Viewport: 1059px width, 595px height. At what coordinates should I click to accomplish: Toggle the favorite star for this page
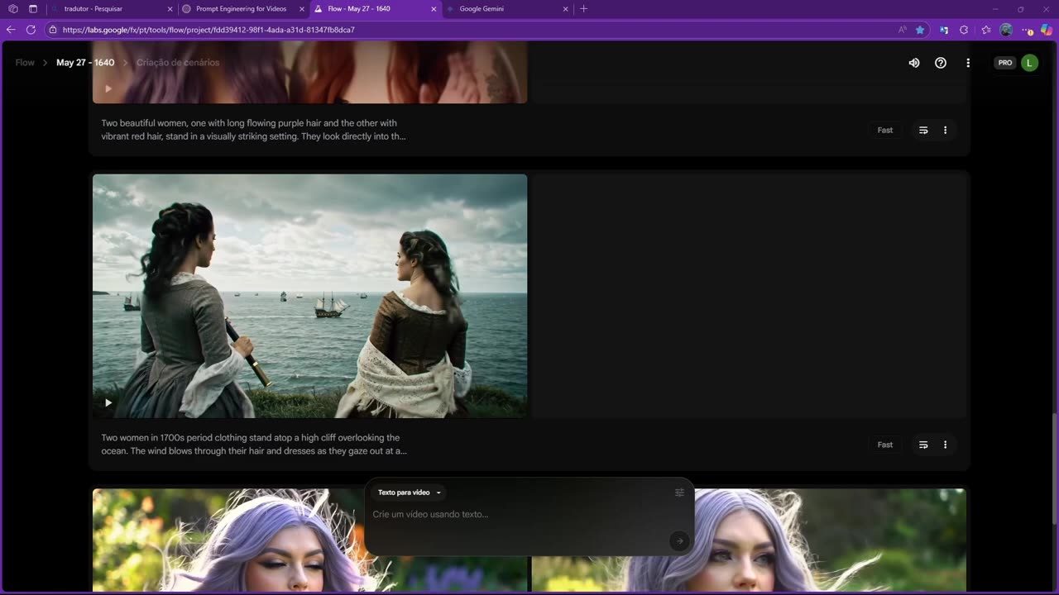pyautogui.click(x=920, y=30)
